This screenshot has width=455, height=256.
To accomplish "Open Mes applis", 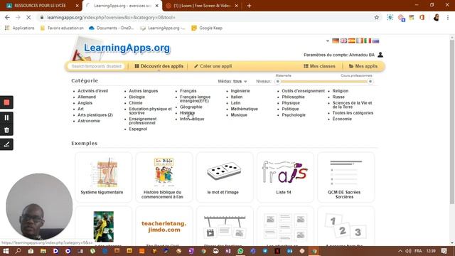I will tap(363, 66).
